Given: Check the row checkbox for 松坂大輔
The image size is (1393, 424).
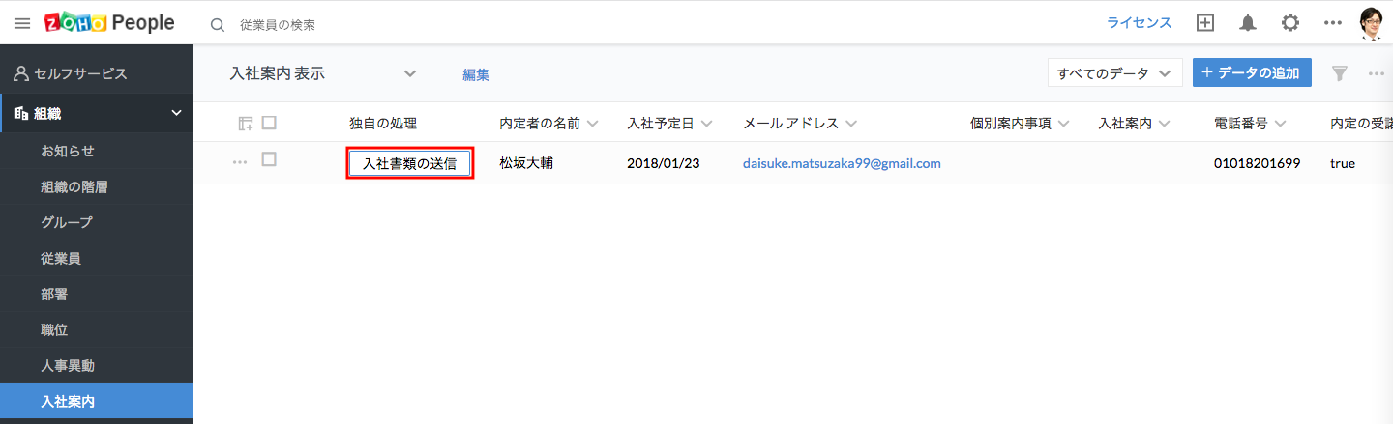Looking at the screenshot, I should pos(269,160).
